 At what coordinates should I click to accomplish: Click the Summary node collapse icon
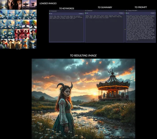coord(86,11)
